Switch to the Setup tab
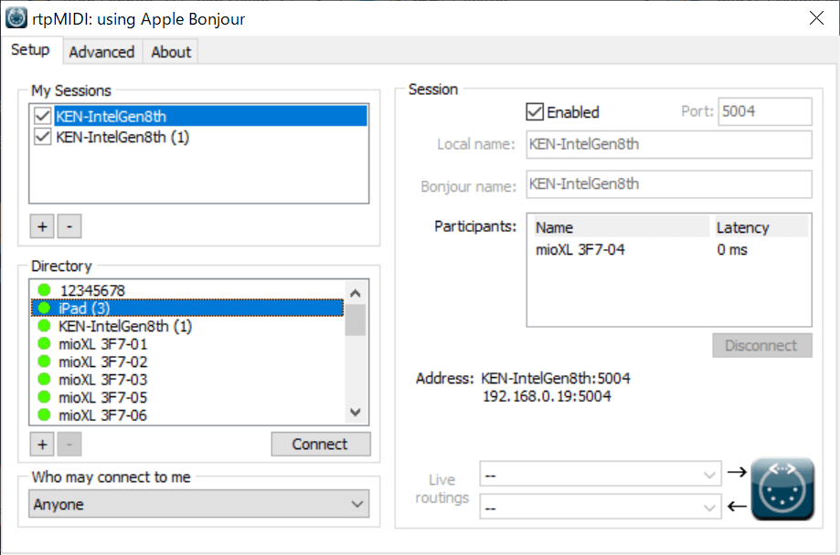Screen dimensions: 840x555 coord(30,50)
